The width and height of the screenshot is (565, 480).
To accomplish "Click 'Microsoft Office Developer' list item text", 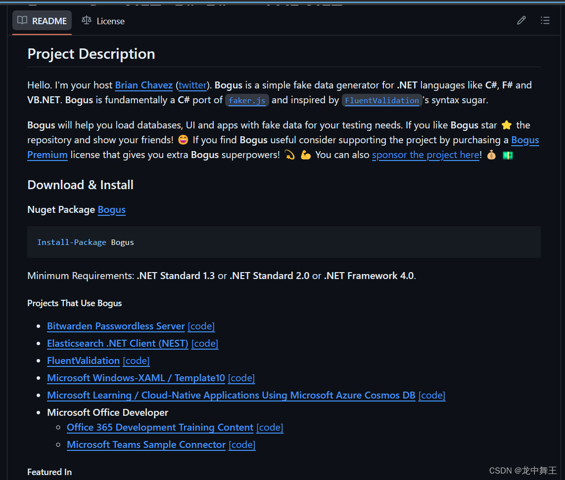I will (x=108, y=412).
